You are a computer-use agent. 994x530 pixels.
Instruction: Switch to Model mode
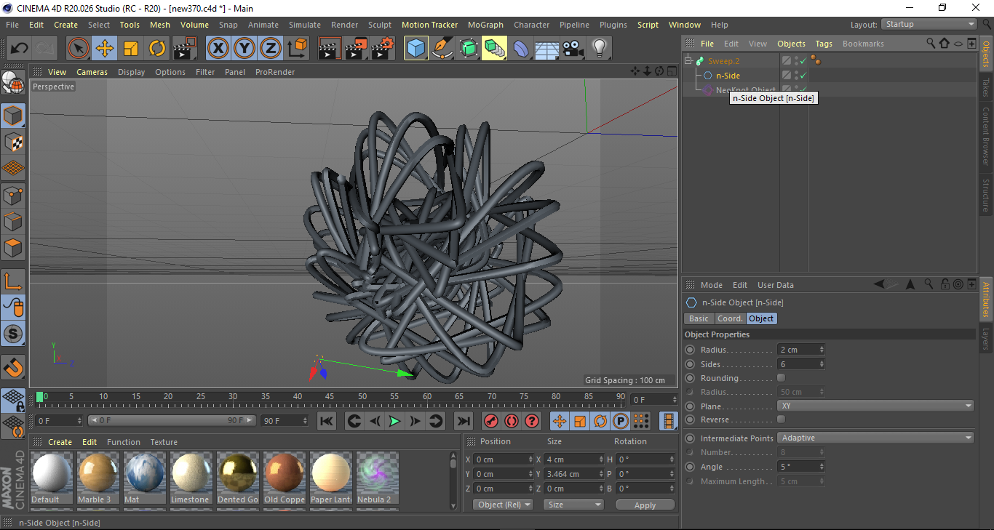tap(13, 116)
